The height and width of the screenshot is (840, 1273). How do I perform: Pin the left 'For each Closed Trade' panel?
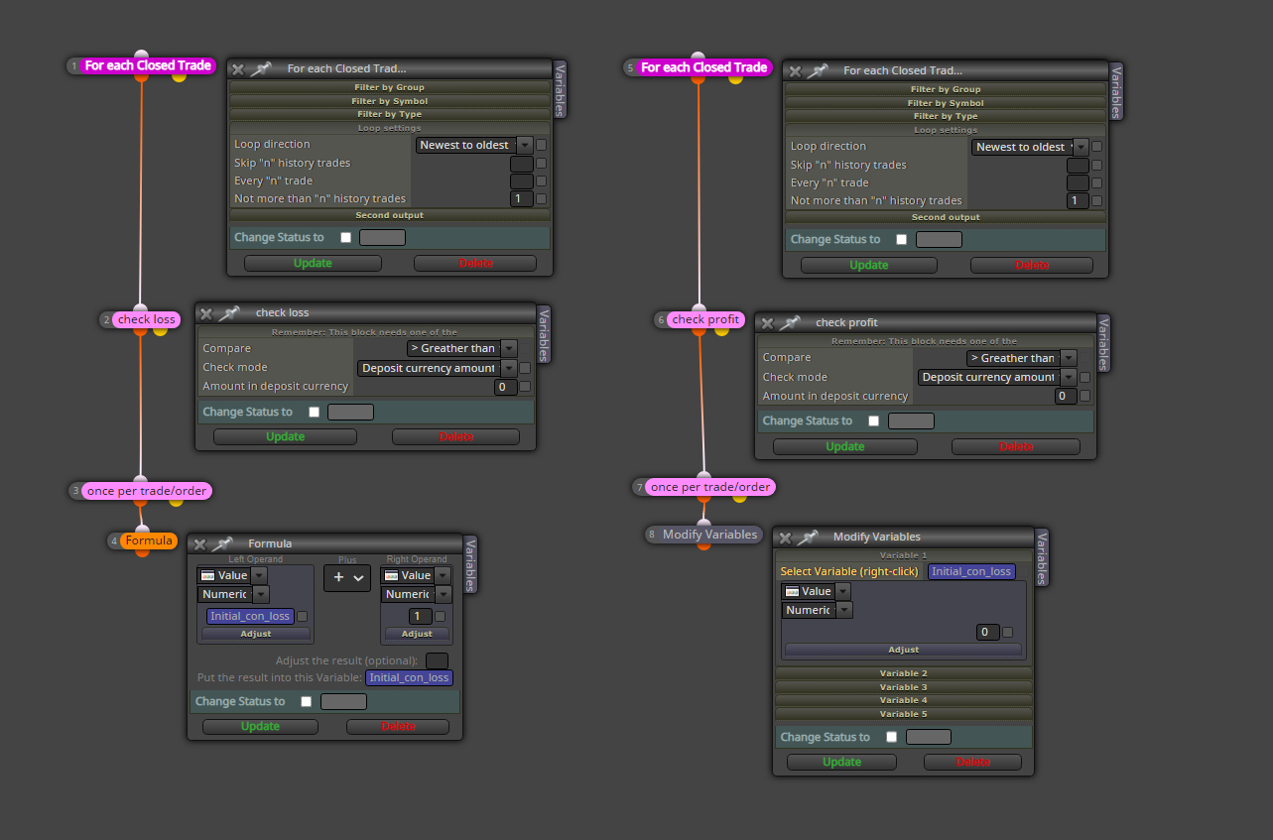click(x=261, y=69)
